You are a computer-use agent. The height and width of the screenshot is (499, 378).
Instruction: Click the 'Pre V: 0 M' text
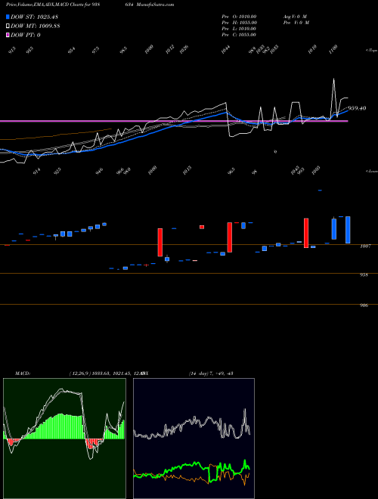click(x=296, y=23)
